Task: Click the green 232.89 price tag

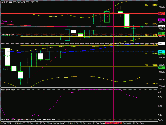Action: point(162,34)
